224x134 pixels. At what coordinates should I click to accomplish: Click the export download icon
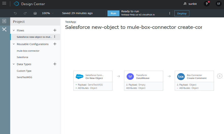point(35,13)
